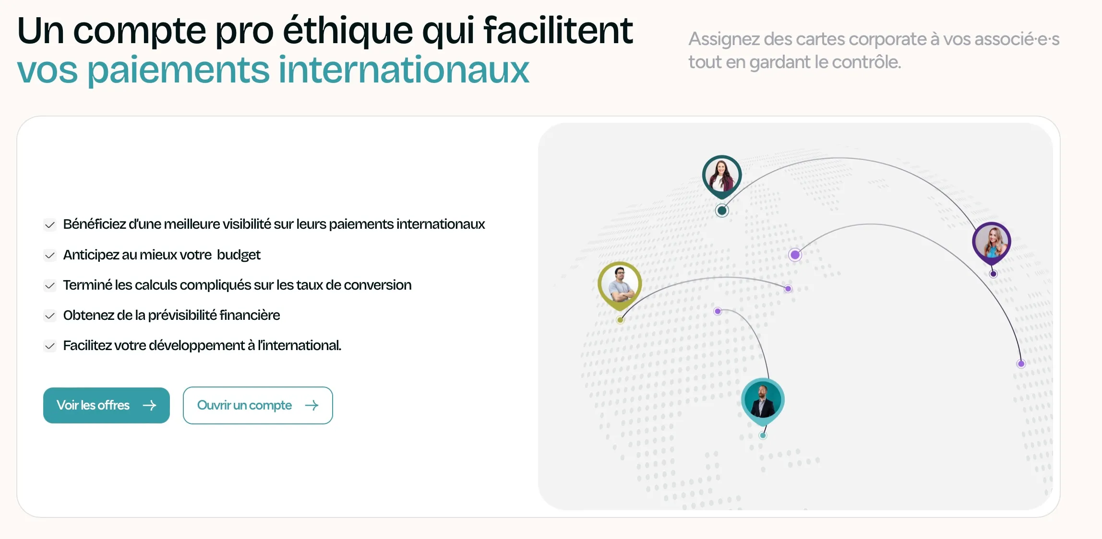The height and width of the screenshot is (539, 1102).
Task: Click checkmark beside 'Terminé les calculs compliqués'
Action: (x=50, y=285)
